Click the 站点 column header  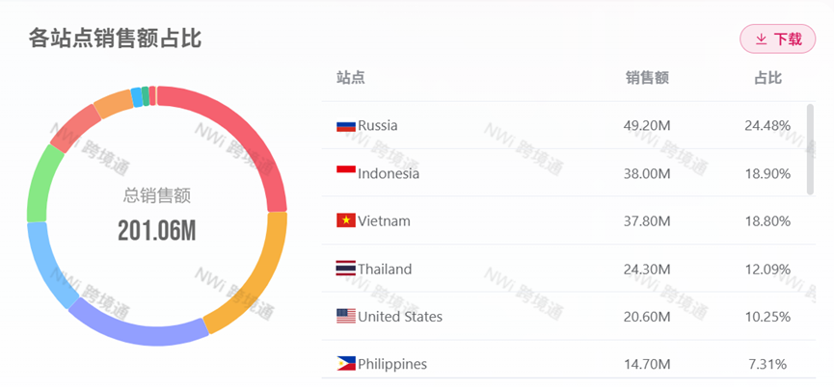(350, 78)
